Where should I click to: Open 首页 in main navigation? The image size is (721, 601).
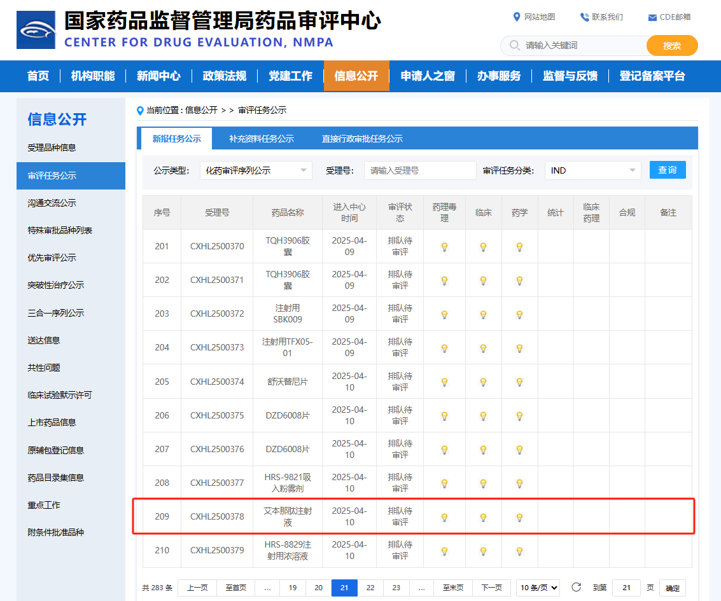[x=38, y=76]
